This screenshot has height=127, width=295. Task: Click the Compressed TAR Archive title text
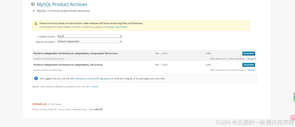[75, 54]
